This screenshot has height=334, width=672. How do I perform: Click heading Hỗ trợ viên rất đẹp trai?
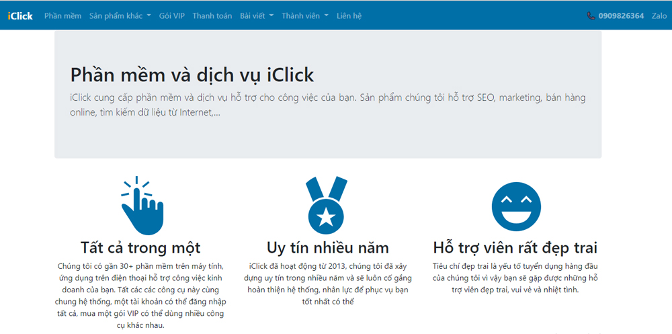(515, 248)
